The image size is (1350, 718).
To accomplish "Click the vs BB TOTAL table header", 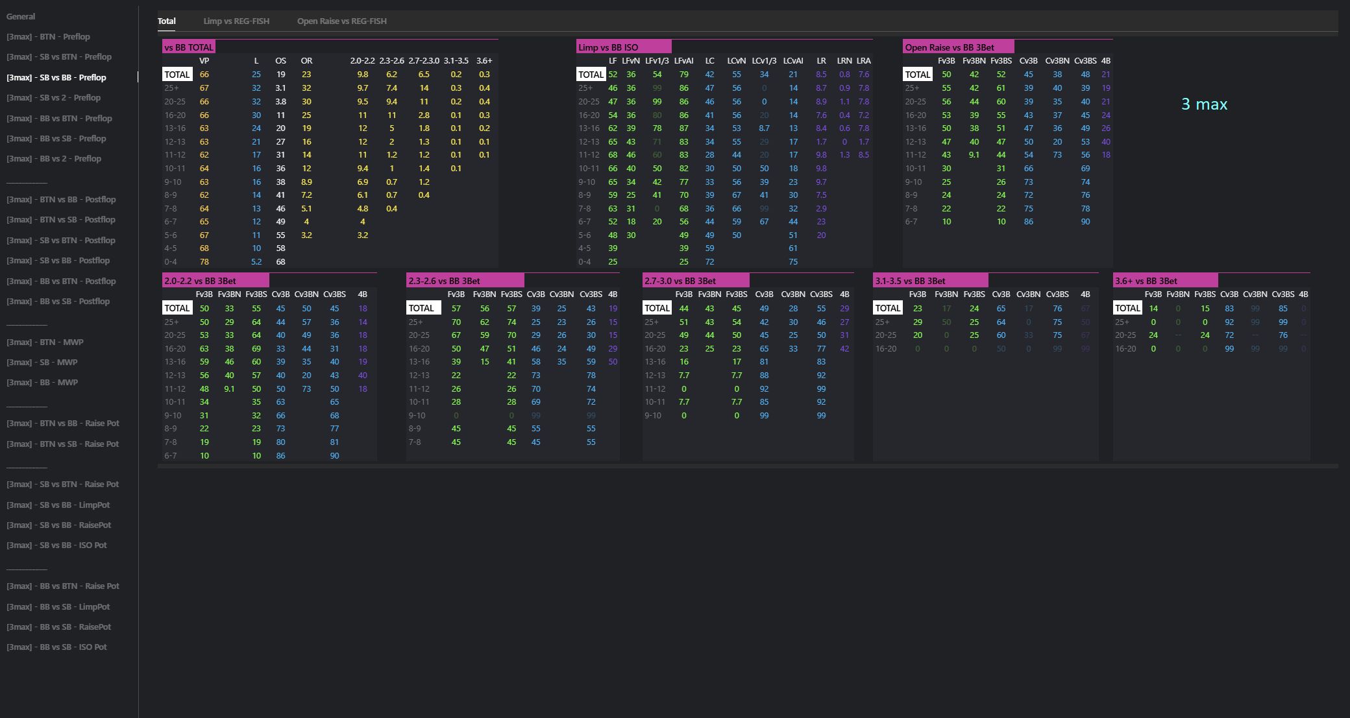I will [188, 47].
